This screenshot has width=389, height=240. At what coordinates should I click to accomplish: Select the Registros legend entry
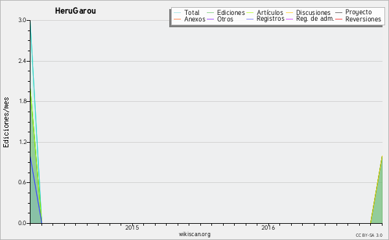point(270,19)
